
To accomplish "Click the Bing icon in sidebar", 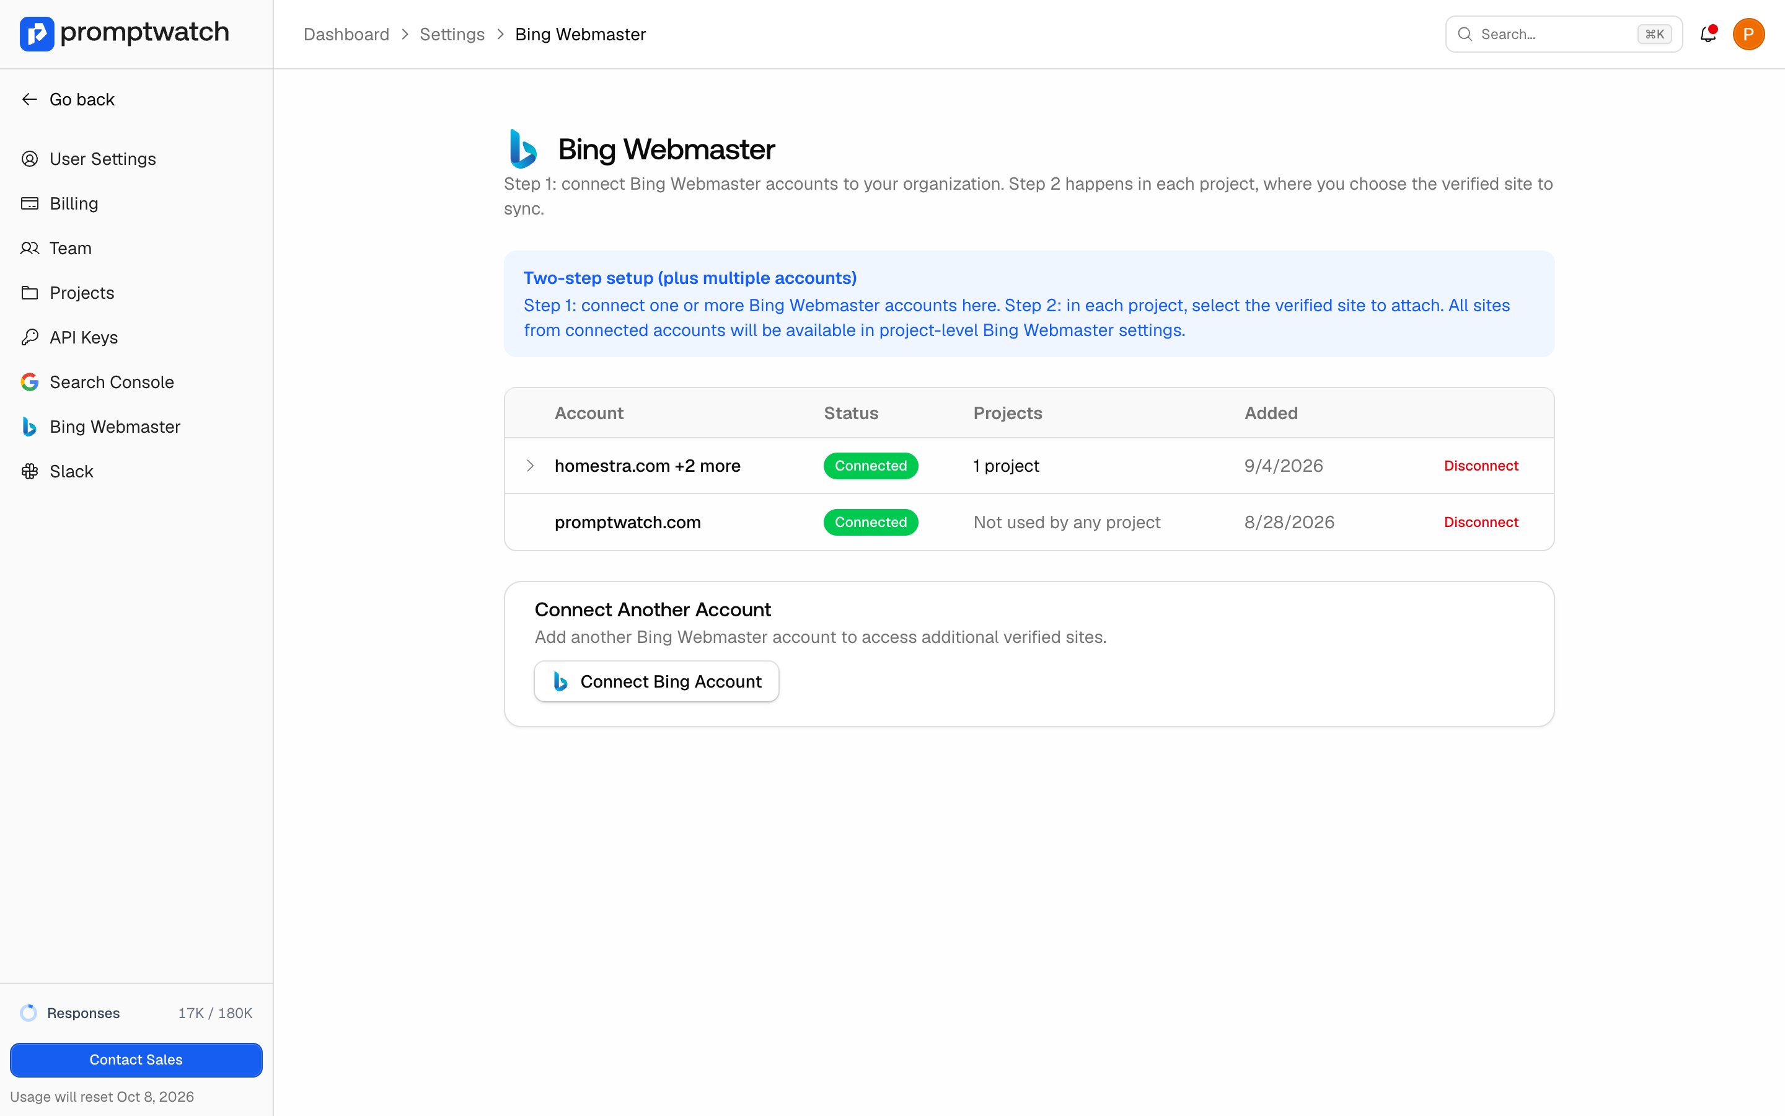I will coord(30,427).
